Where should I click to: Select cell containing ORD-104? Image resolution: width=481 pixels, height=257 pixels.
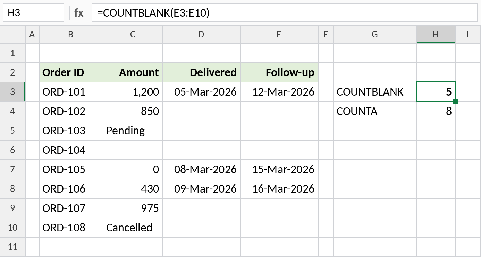(71, 150)
